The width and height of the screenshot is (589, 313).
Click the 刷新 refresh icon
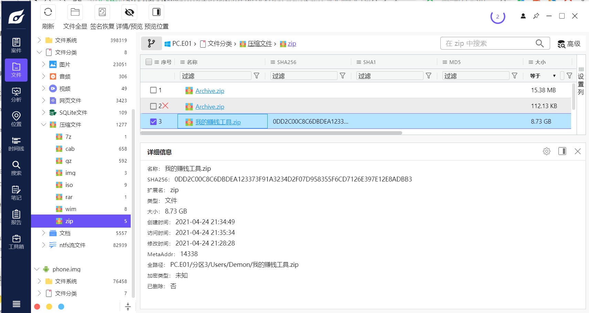tap(48, 12)
